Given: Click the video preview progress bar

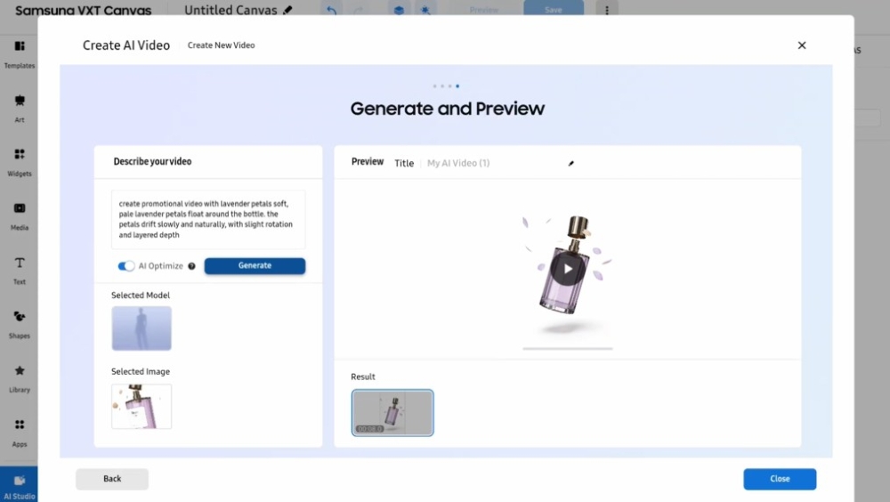Looking at the screenshot, I should pyautogui.click(x=568, y=348).
